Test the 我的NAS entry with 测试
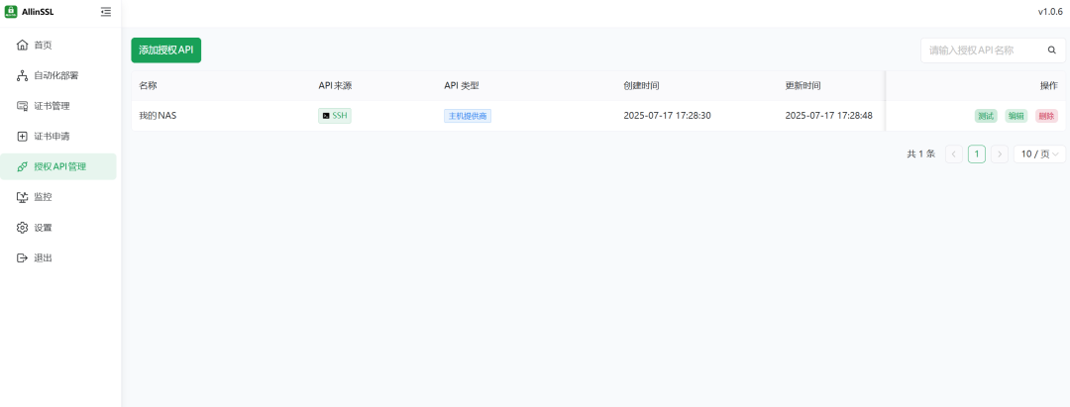Screen dimensions: 1070x407 986,116
